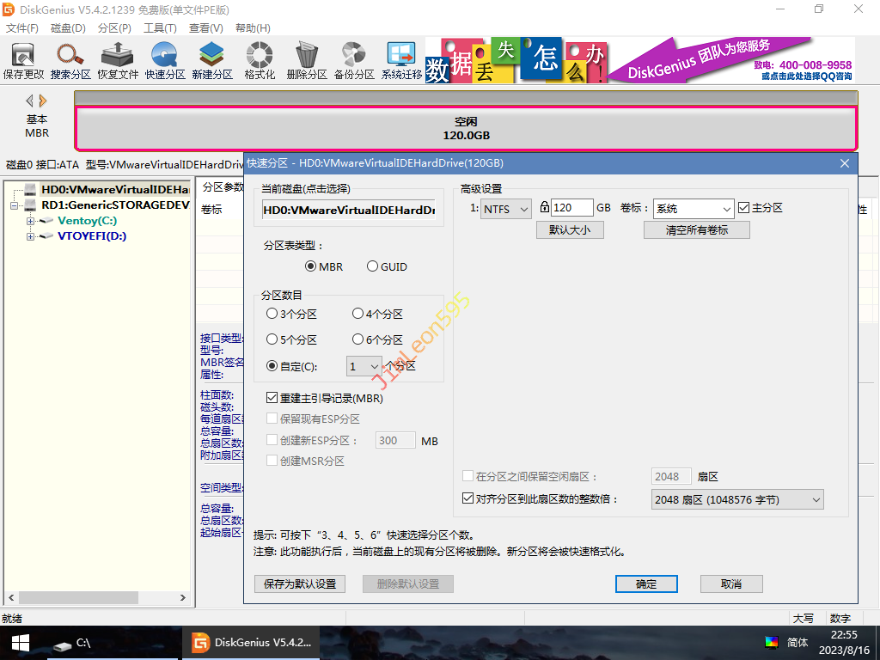Open the 恢复文件 (Recover Files) tool
The width and height of the screenshot is (880, 660).
pos(118,61)
